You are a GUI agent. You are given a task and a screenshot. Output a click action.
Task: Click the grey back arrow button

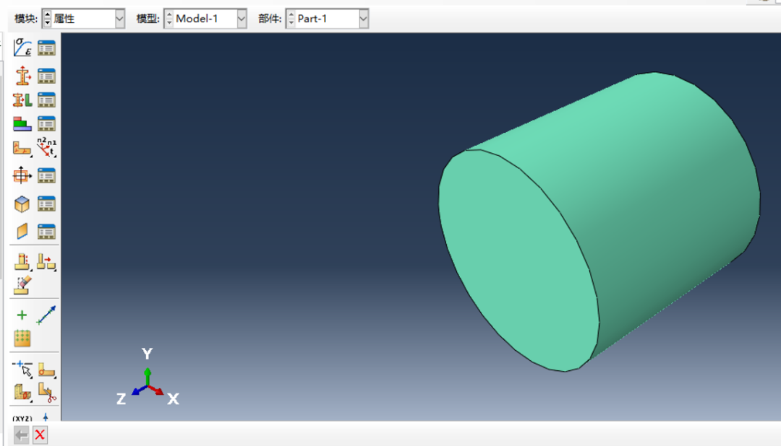22,434
